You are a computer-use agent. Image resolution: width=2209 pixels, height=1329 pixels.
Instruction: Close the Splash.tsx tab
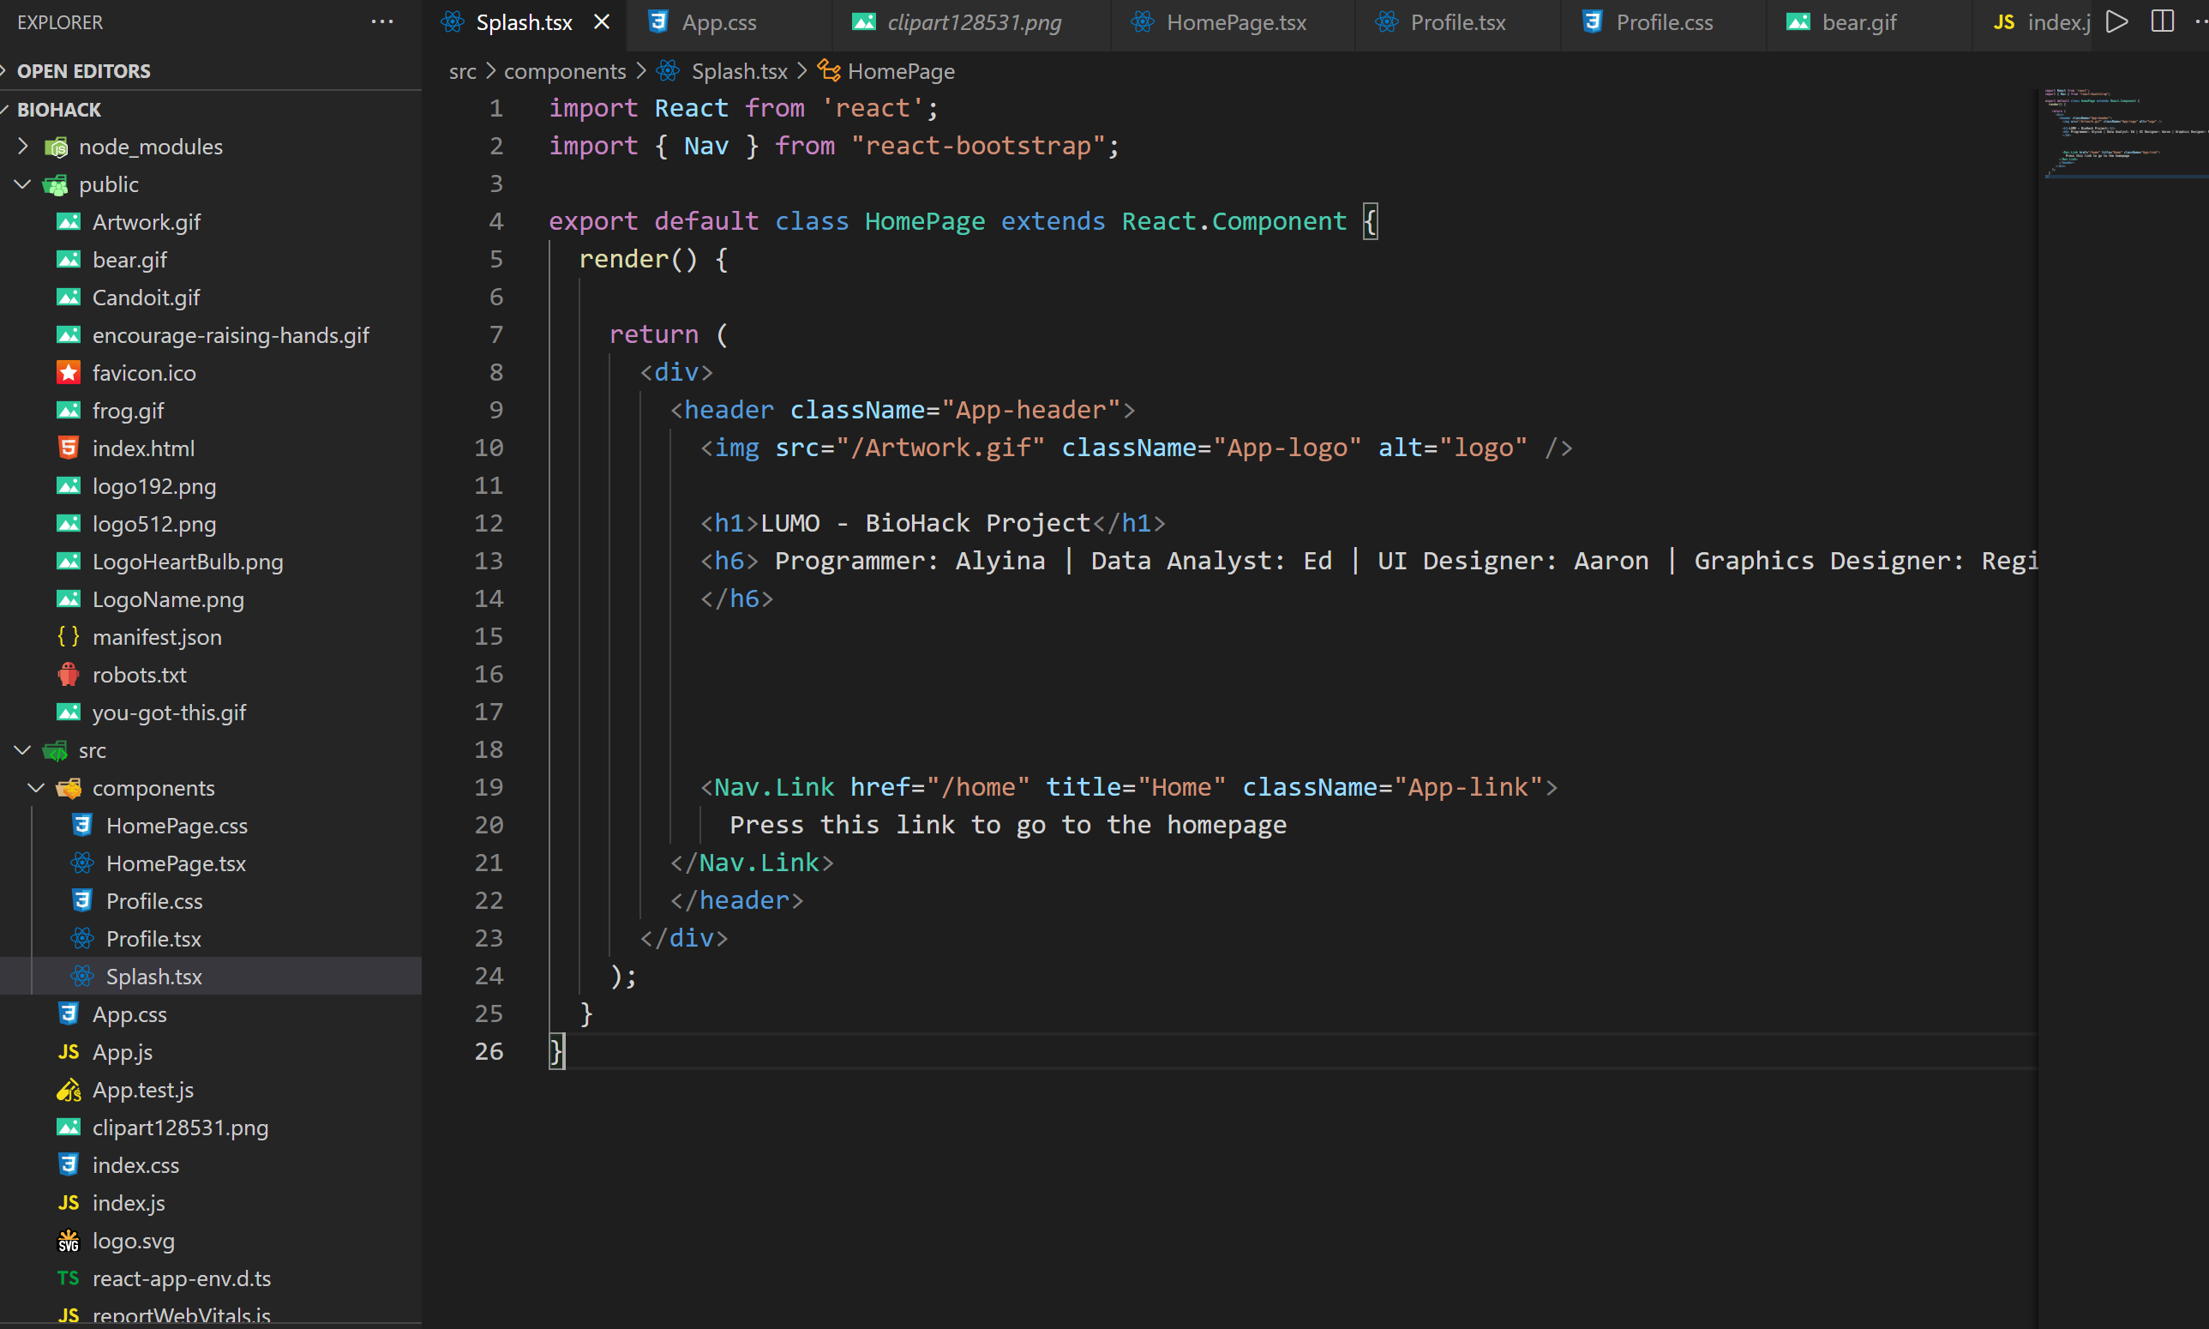602,21
